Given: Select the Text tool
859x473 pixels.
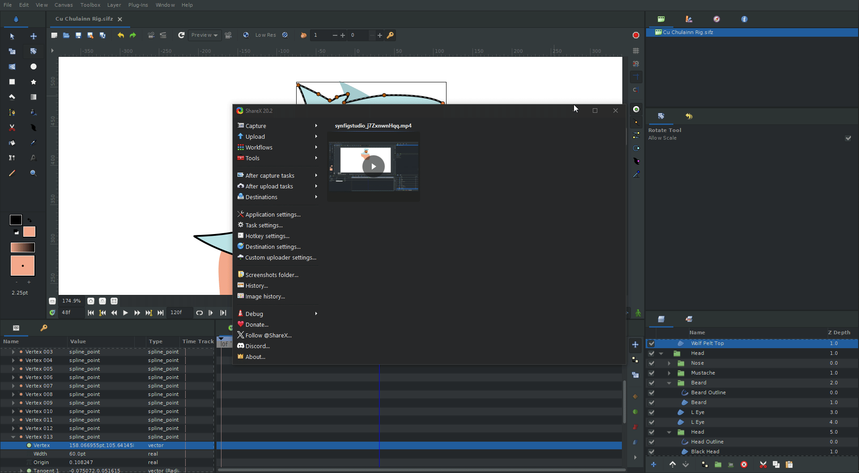Looking at the screenshot, I should click(34, 158).
